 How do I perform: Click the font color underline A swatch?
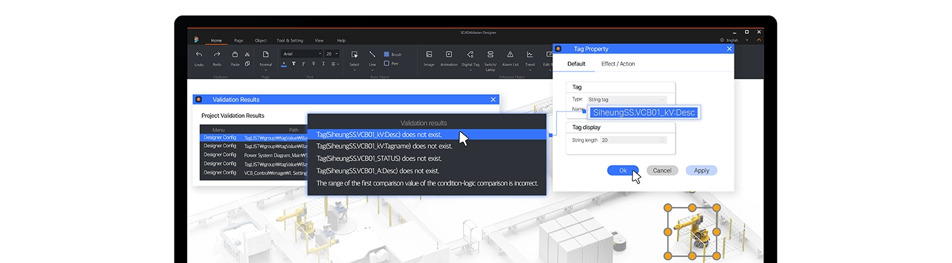[284, 64]
